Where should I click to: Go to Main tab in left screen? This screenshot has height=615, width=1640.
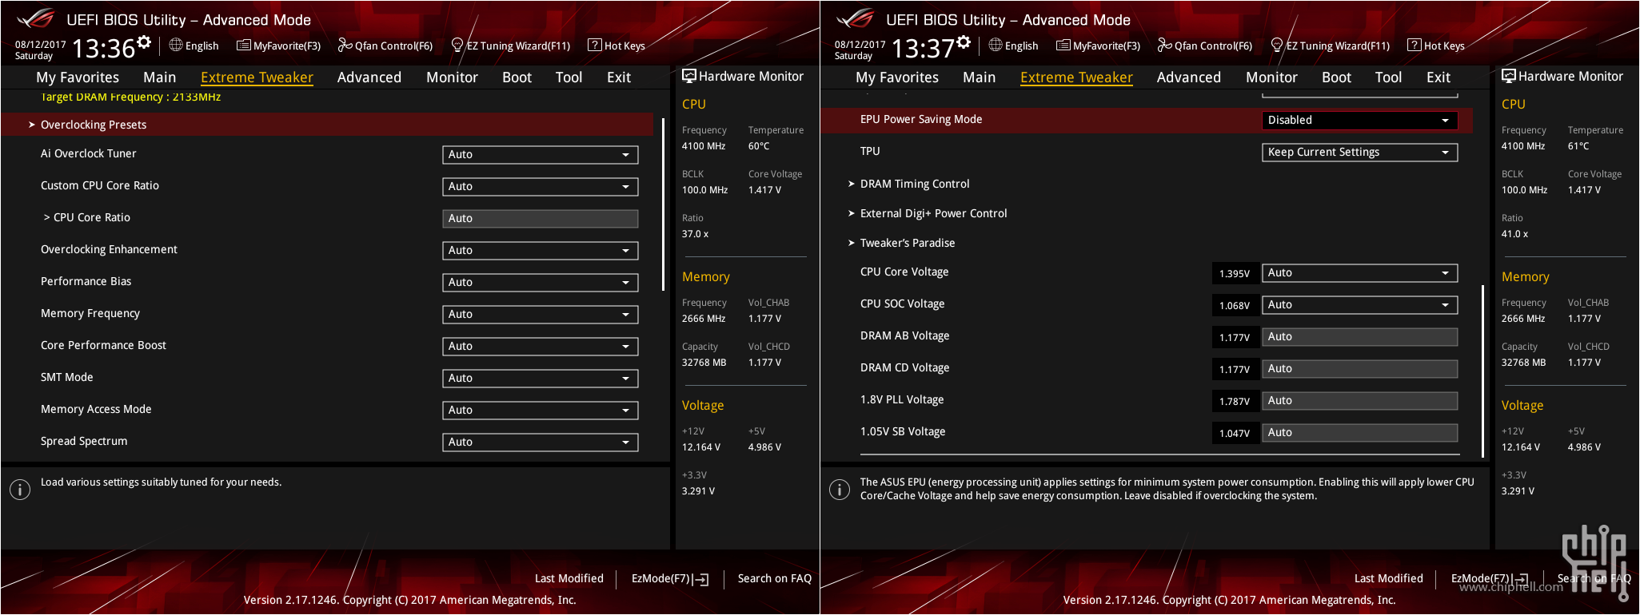[159, 77]
